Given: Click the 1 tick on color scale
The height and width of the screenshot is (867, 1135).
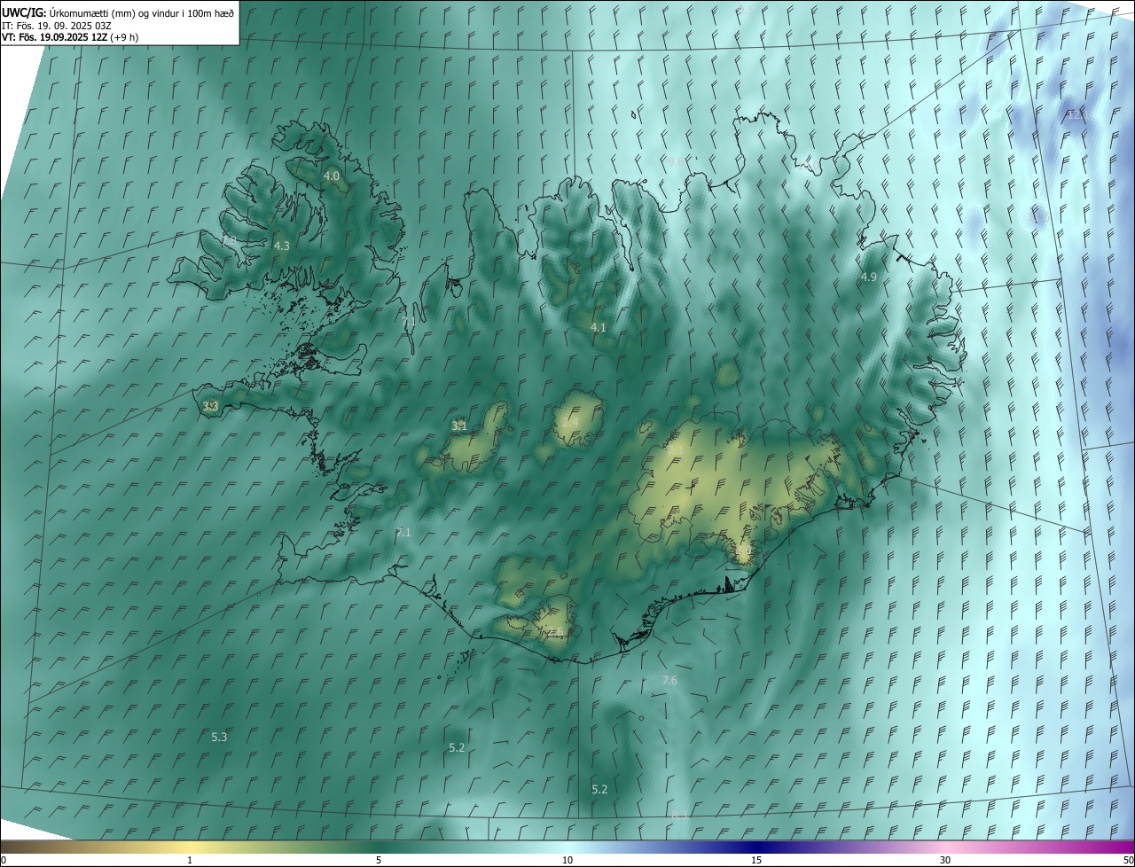Looking at the screenshot, I should (x=190, y=861).
